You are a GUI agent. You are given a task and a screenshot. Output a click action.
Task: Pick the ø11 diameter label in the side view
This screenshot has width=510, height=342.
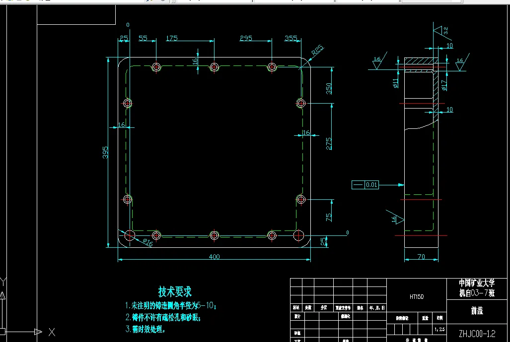pyautogui.click(x=395, y=83)
